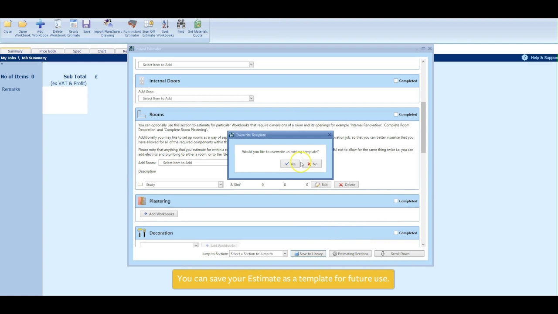Viewport: 558px width, 314px height.
Task: Click the Rooms section icon
Action: coord(142,114)
